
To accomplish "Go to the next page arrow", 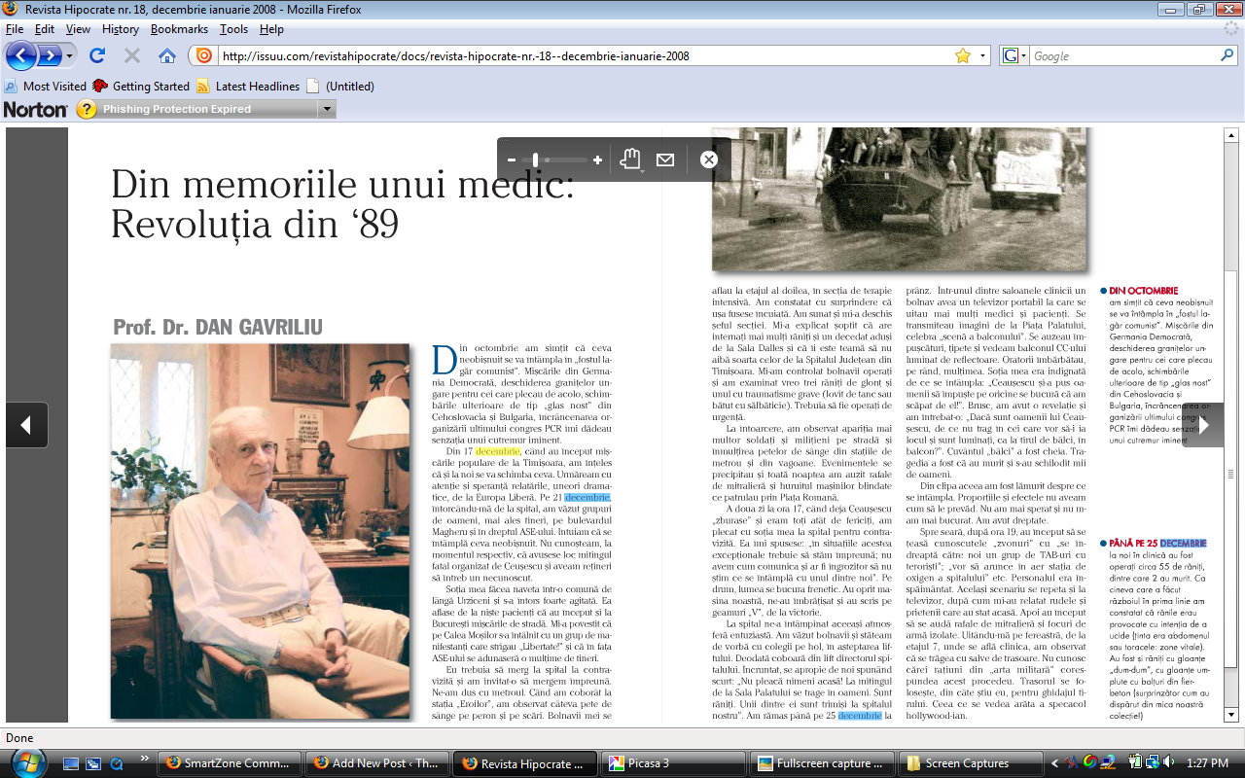I will pos(1204,425).
